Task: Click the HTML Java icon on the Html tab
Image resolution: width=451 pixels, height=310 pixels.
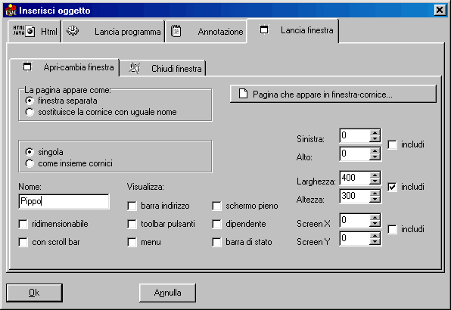Action: coord(24,31)
